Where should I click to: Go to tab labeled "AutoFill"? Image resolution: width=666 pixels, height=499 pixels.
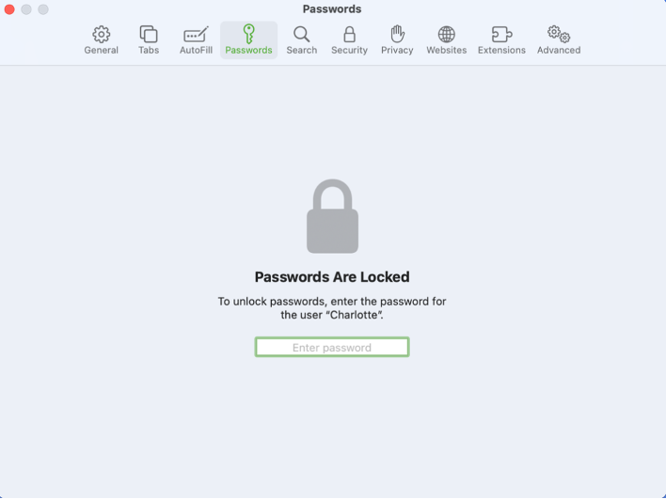(x=196, y=51)
